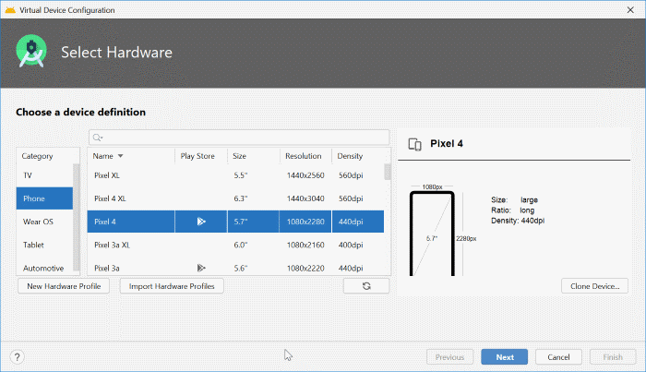This screenshot has height=372, width=646.
Task: Select the Pixel 3a device name
Action: pyautogui.click(x=107, y=269)
